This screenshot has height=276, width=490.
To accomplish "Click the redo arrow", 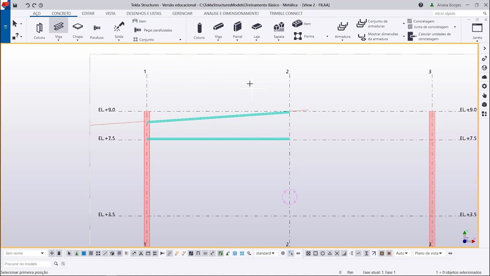I will pyautogui.click(x=34, y=5).
